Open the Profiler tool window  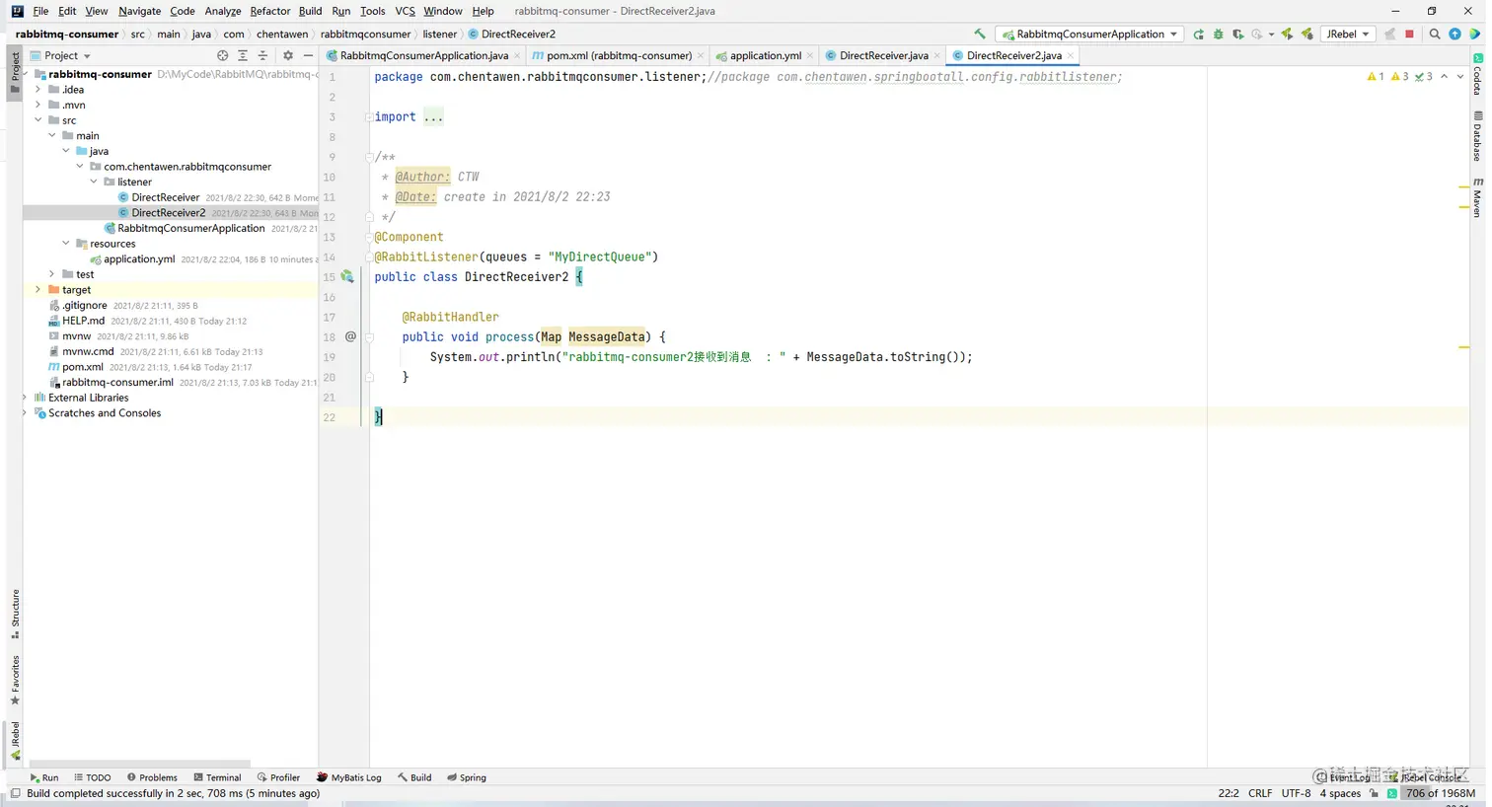pos(278,777)
